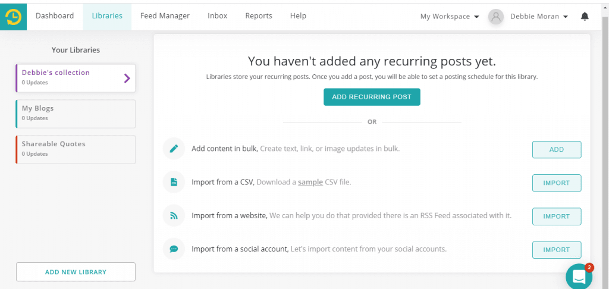Viewport: 609px width, 289px height.
Task: Click the CSV file icon
Action: pos(174,182)
